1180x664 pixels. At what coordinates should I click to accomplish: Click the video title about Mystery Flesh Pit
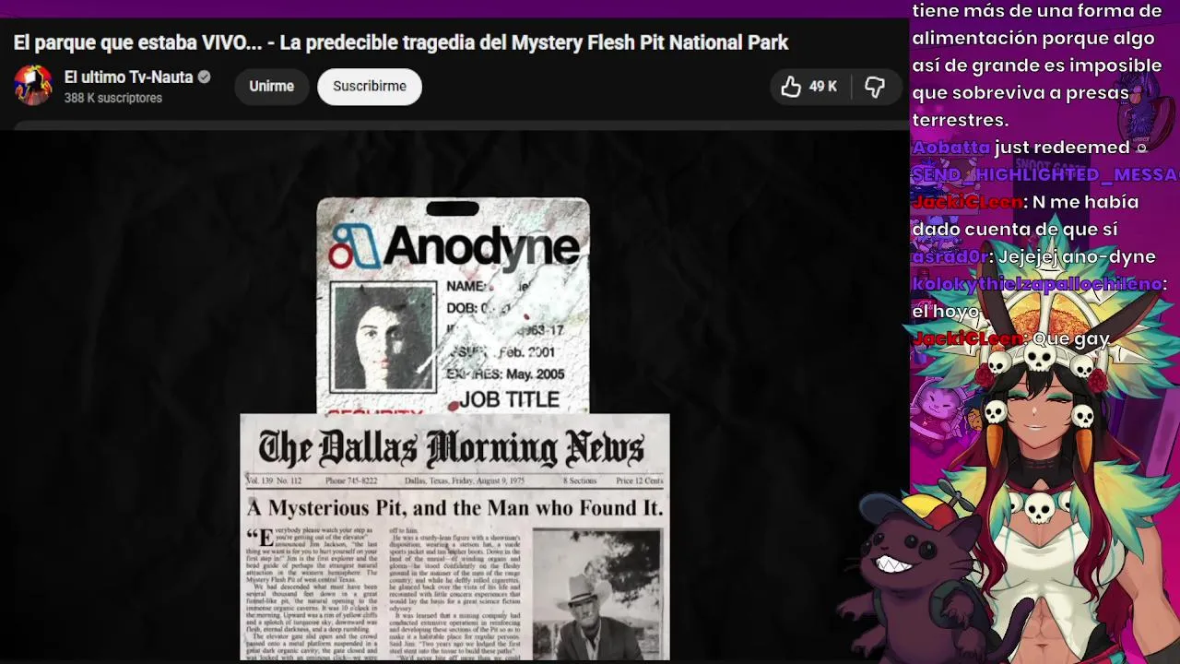[x=401, y=42]
